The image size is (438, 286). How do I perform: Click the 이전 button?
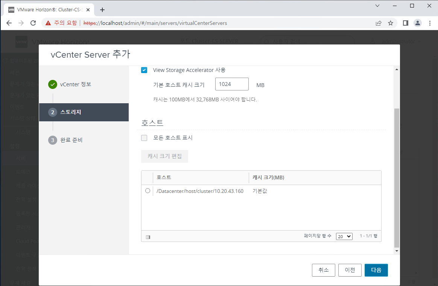pyautogui.click(x=350, y=270)
